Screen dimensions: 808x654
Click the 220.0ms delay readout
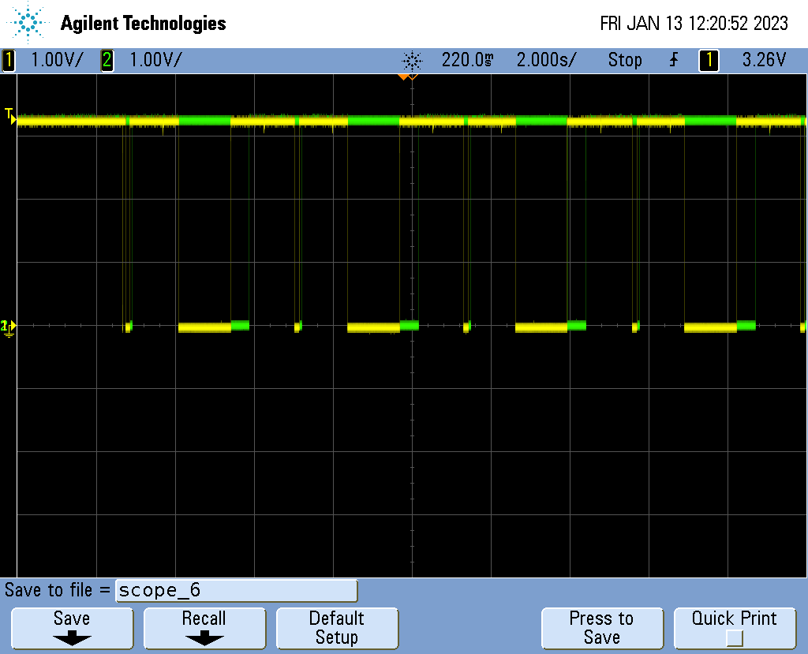click(467, 60)
